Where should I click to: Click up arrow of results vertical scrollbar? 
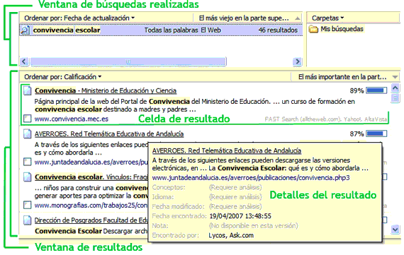click(395, 88)
